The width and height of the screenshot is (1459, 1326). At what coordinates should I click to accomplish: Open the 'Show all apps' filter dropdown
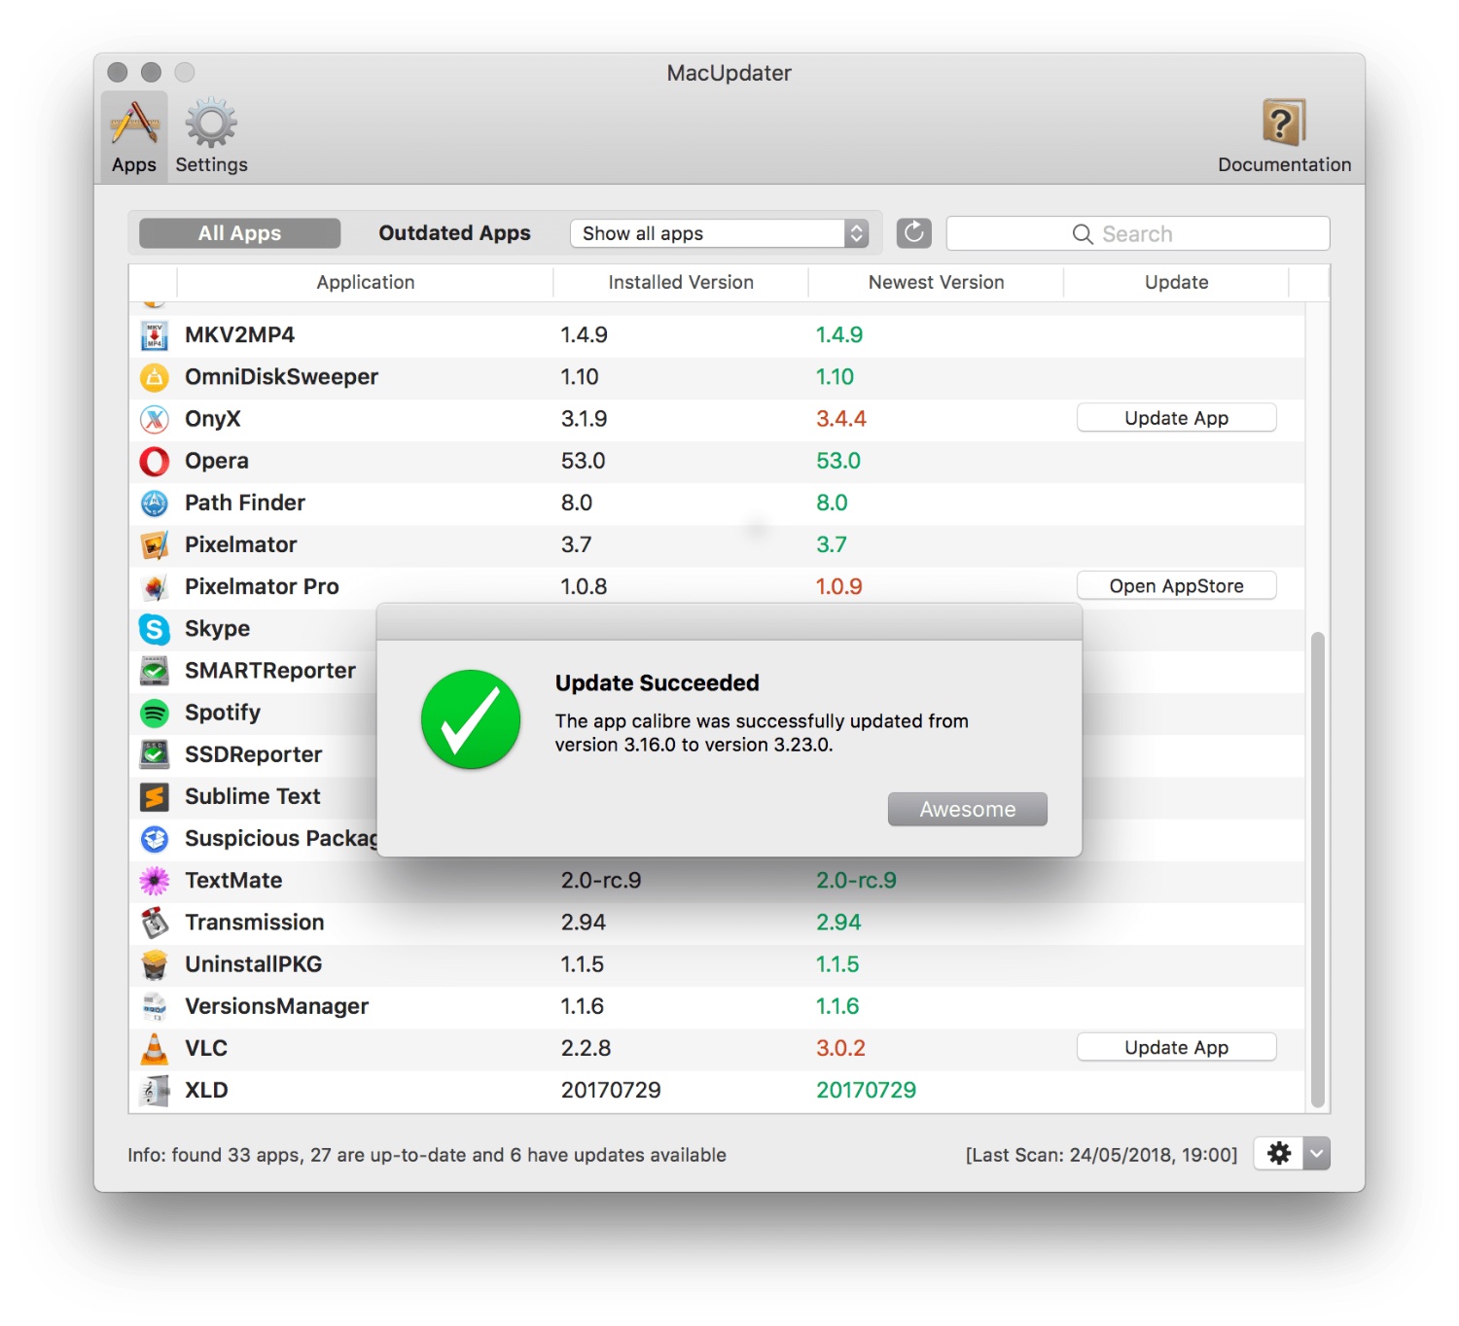click(x=719, y=233)
